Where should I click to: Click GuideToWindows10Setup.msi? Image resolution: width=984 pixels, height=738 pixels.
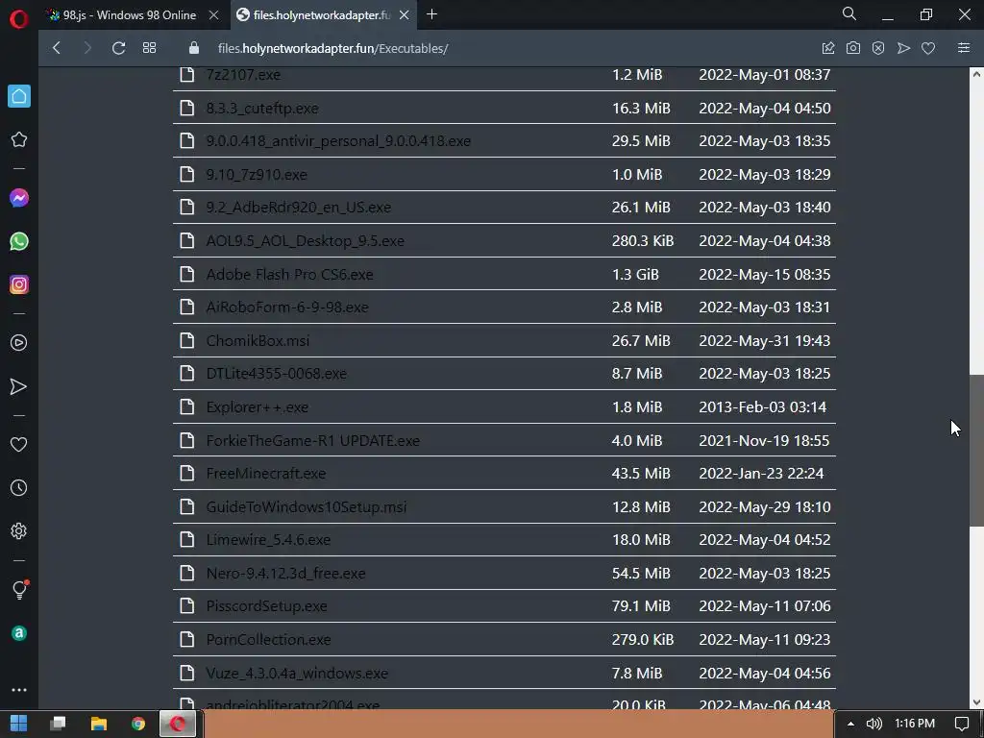click(x=307, y=507)
